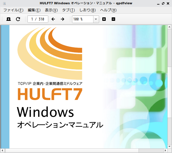Close the qpdfview window
Image resolution: width=172 pixels, height=153 pixels.
coord(168,3)
